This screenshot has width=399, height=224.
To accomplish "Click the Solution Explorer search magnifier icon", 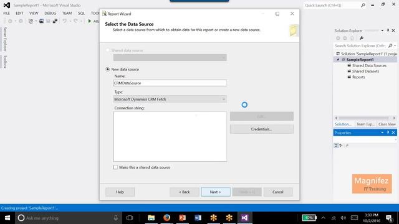I will pos(390,45).
